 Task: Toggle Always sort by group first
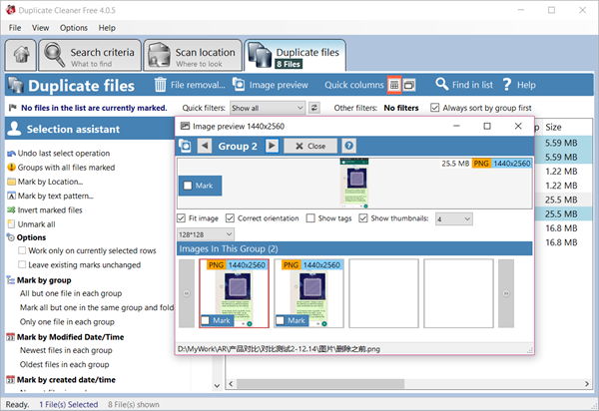[x=434, y=108]
